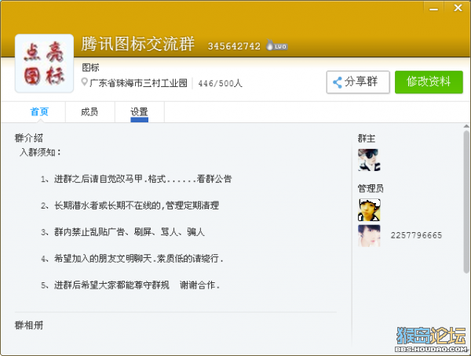Switch to the 成员 members tab
This screenshot has width=471, height=356.
point(89,112)
